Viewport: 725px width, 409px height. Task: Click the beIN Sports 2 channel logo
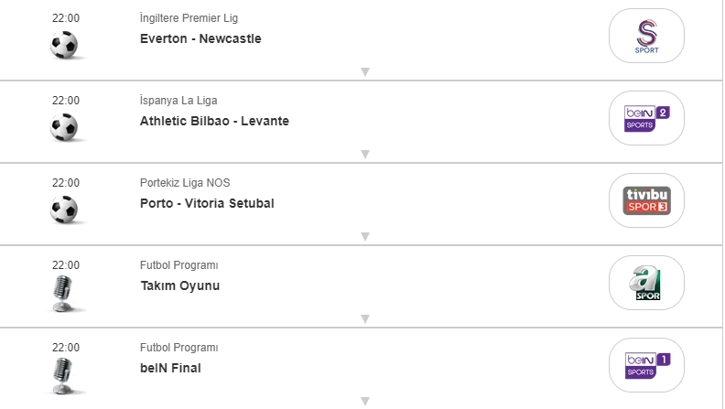point(646,118)
